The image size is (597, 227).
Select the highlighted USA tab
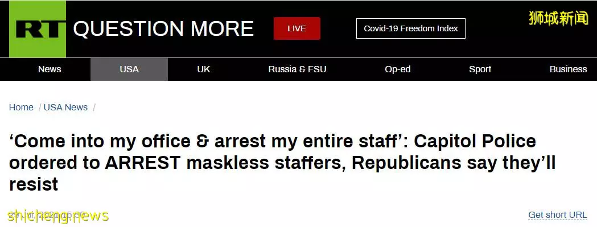(129, 69)
